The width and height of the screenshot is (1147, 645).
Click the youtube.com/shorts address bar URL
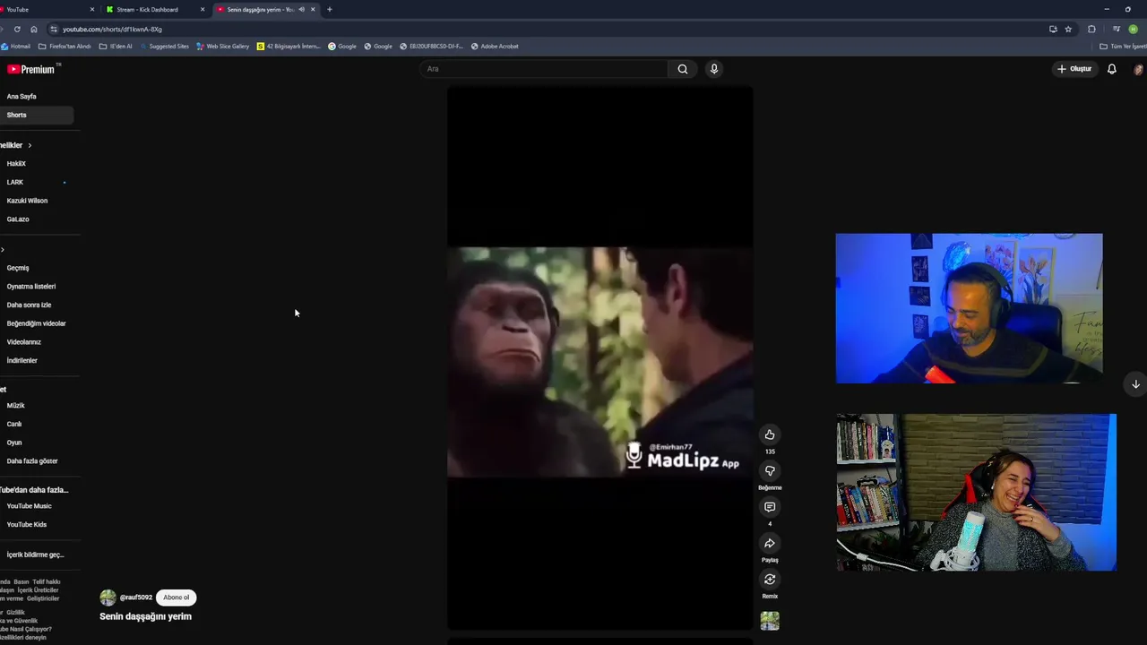pos(112,30)
